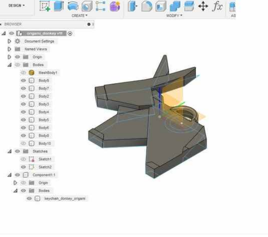Click the keychain_donkey_origami body icon
Viewport: 268px width, 237px height.
click(x=37, y=199)
